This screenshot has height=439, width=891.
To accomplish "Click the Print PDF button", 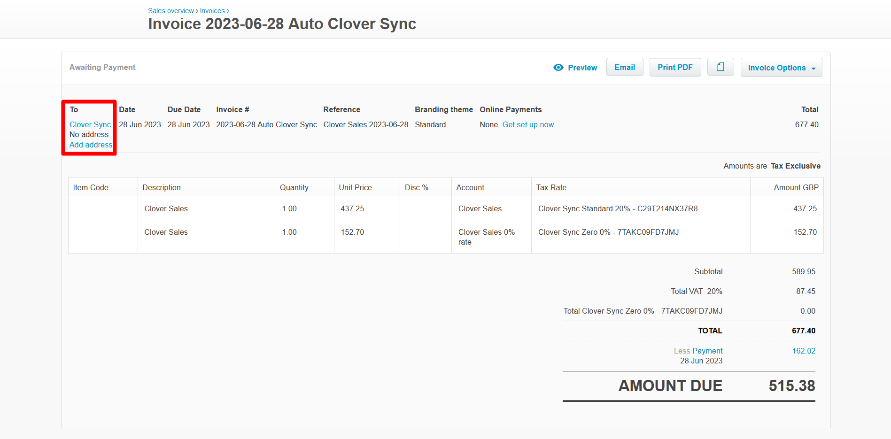I will pos(675,67).
